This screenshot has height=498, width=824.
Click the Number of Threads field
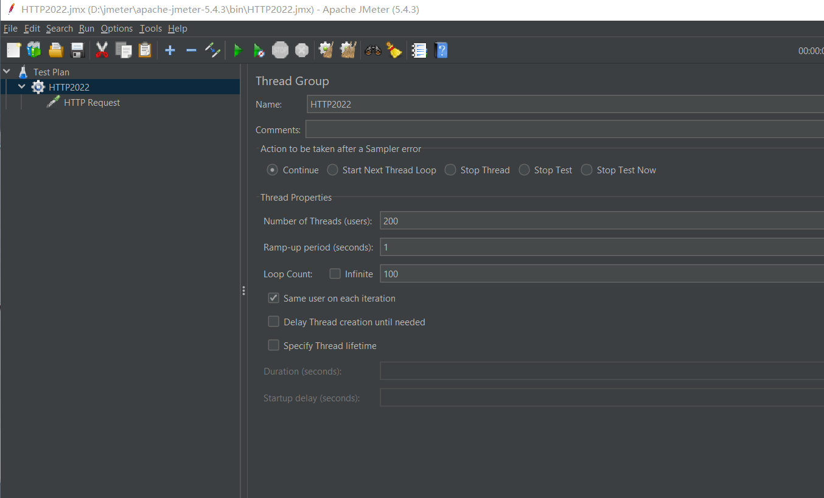(x=601, y=221)
